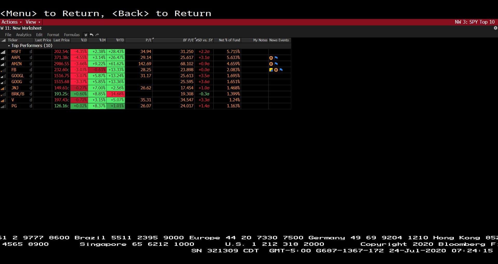This screenshot has height=264, width=498.
Task: Sort by the P/E column header
Action: (139, 40)
